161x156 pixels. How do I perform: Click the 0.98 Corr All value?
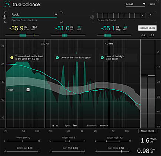(143, 151)
